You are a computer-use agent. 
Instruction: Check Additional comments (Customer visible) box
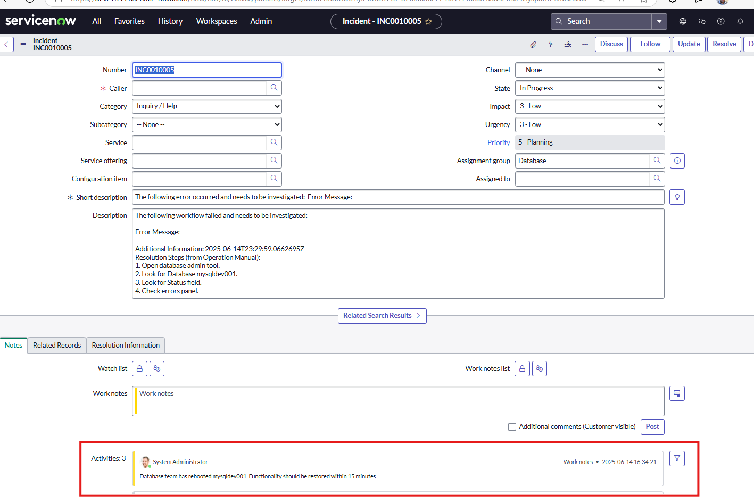point(512,427)
